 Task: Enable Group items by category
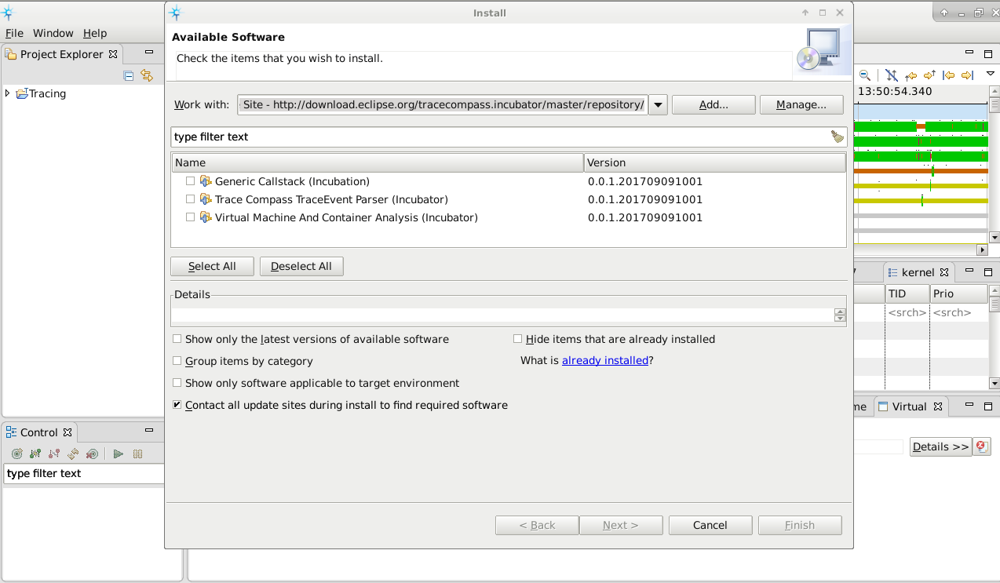[177, 361]
